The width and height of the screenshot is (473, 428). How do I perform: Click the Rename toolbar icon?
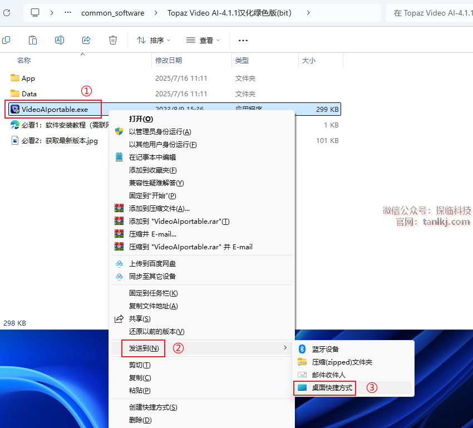pos(60,40)
